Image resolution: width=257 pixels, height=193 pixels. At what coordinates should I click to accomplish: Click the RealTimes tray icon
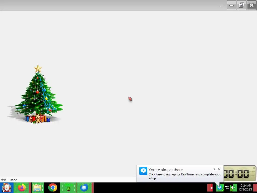220,187
